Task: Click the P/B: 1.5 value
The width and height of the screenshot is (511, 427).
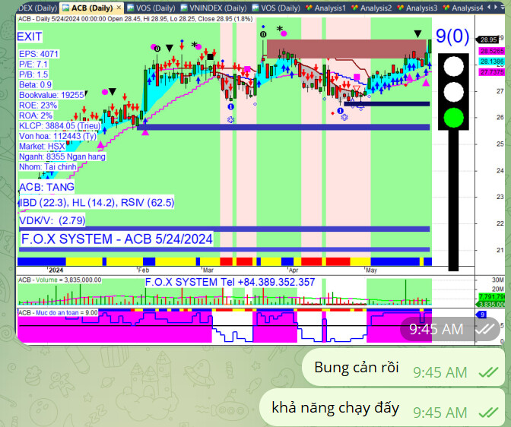Action: (x=33, y=74)
